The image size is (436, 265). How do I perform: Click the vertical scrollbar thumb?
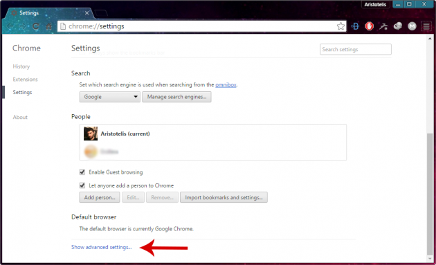click(430, 194)
